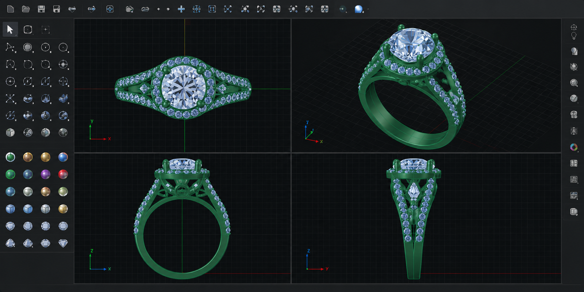Select the four-arrow scale icon in toolbar

tap(228, 9)
